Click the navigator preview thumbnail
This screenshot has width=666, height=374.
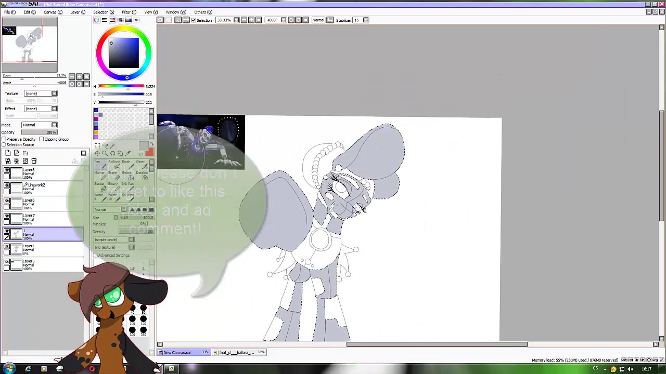pyautogui.click(x=30, y=45)
